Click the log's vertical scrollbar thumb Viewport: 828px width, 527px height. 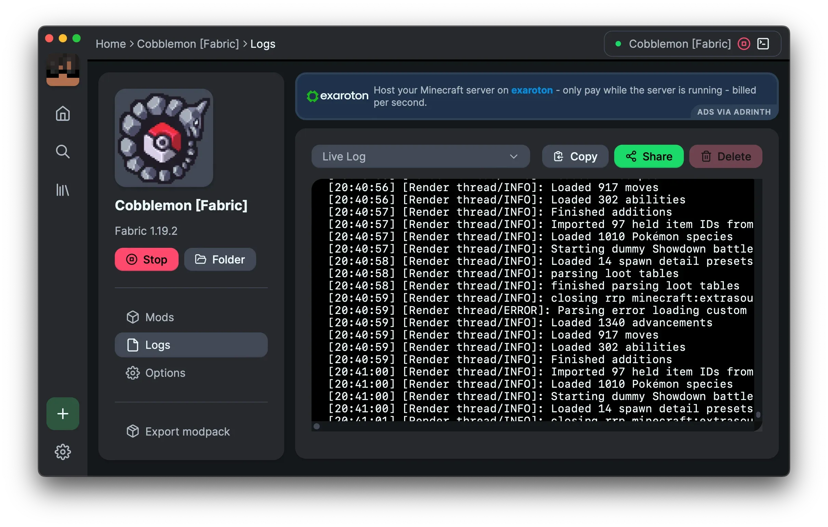click(758, 415)
